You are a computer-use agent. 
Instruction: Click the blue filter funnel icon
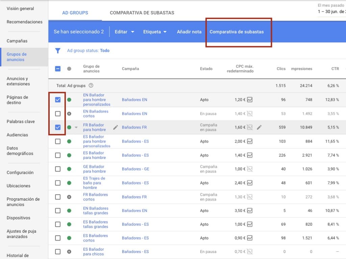(58, 51)
